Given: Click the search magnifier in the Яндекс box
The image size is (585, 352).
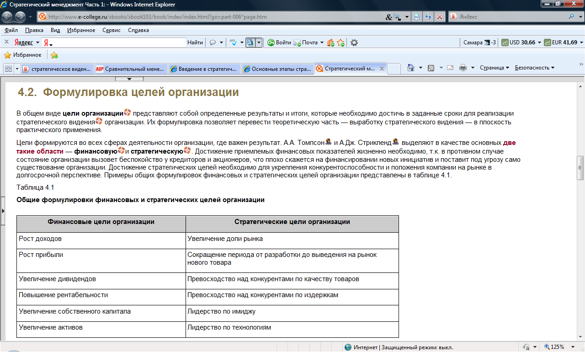Looking at the screenshot, I should click(572, 17).
